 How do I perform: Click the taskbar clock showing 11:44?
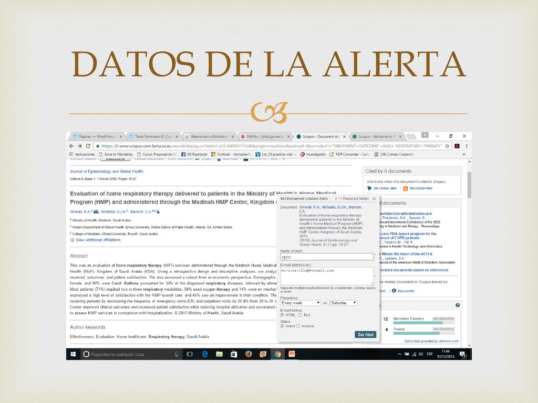[x=446, y=354]
